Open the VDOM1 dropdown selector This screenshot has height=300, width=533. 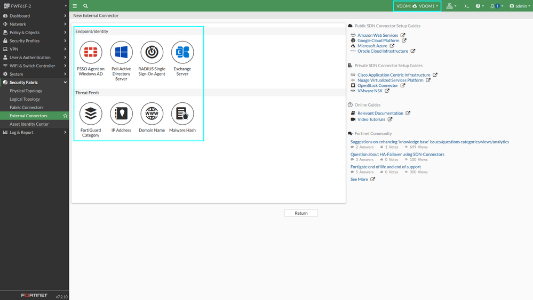(417, 6)
